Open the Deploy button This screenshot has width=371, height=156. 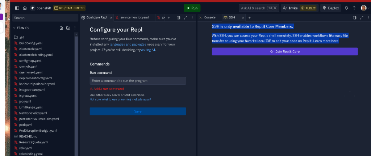(x=331, y=8)
